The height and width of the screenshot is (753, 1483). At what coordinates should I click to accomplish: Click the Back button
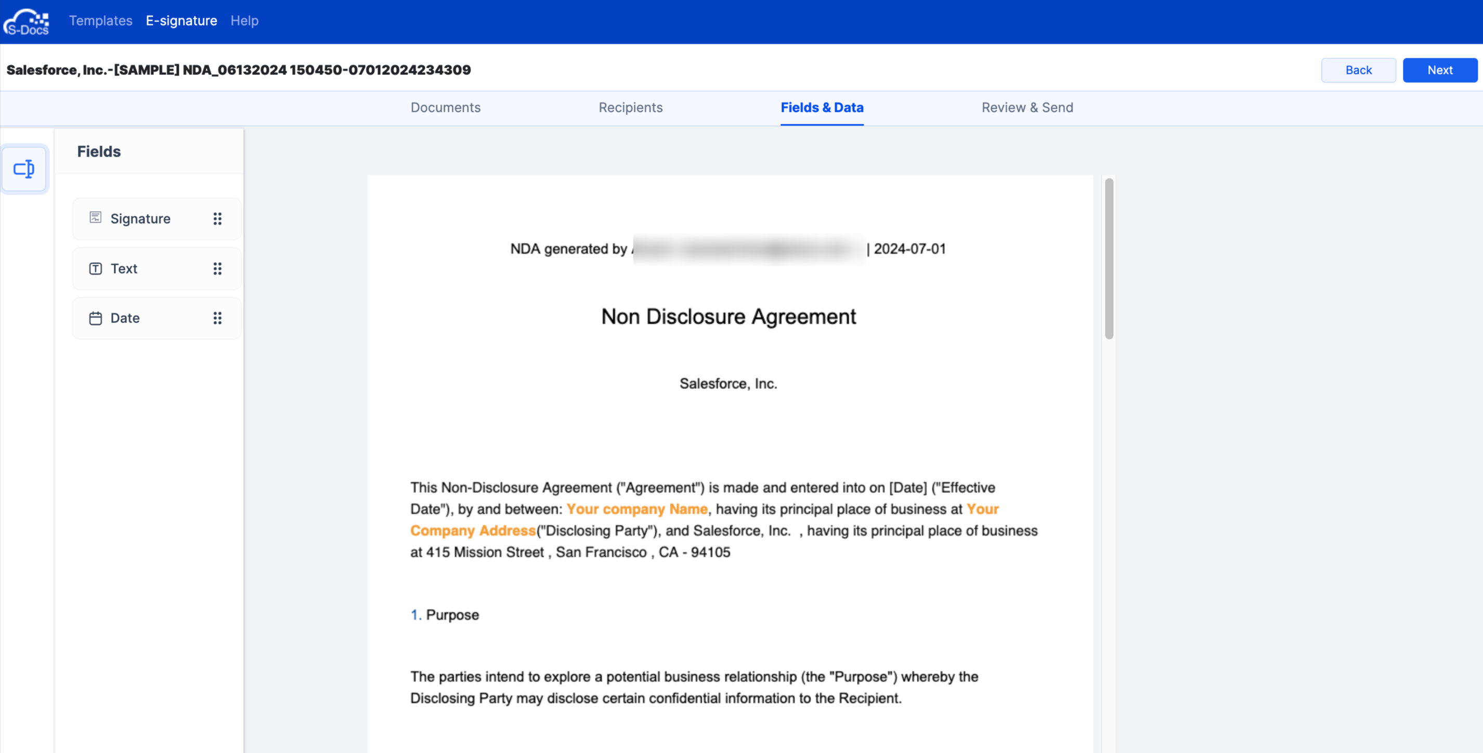[1358, 70]
